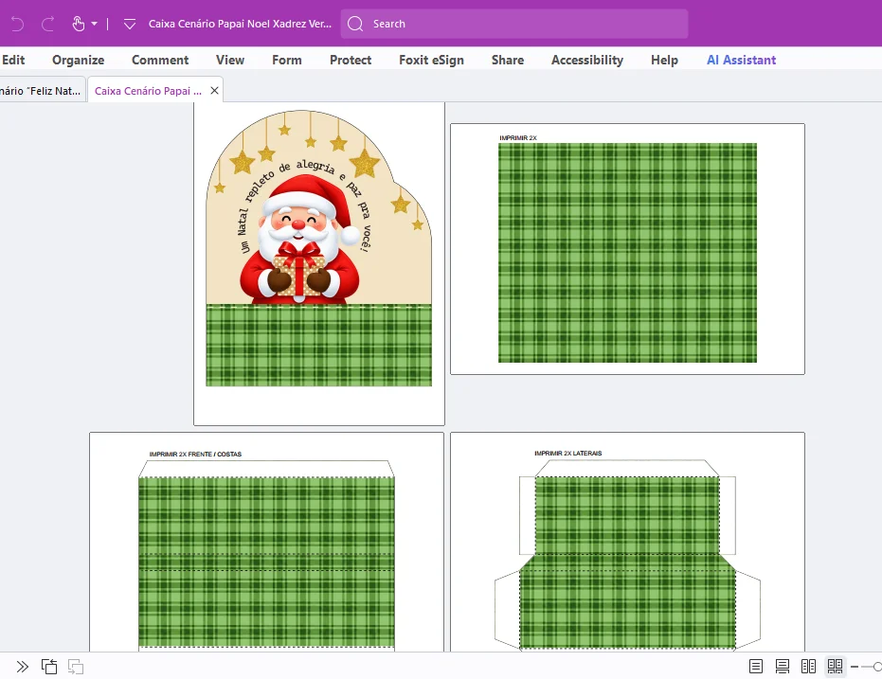Click the zoom out minus button
The image size is (882, 679).
pyautogui.click(x=855, y=667)
